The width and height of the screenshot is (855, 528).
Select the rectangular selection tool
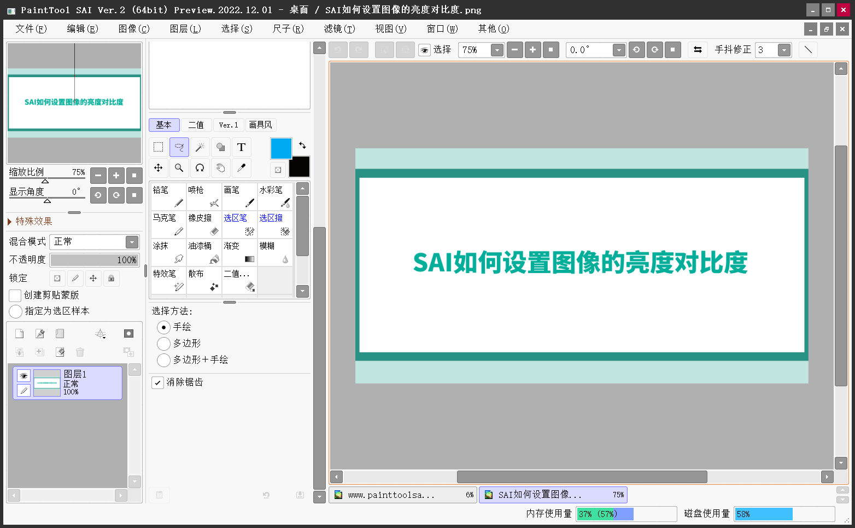pyautogui.click(x=159, y=147)
